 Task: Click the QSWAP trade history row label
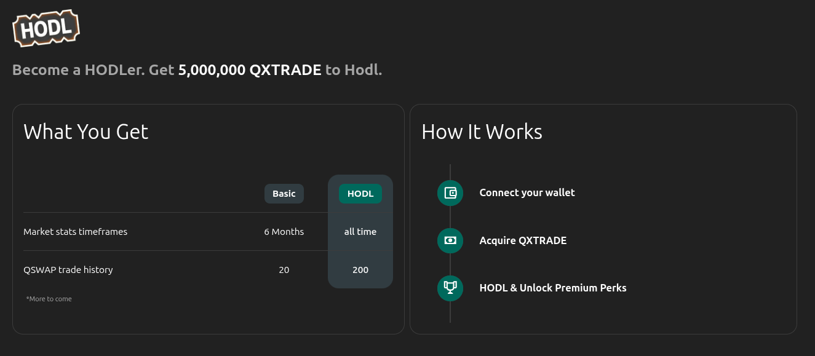68,269
